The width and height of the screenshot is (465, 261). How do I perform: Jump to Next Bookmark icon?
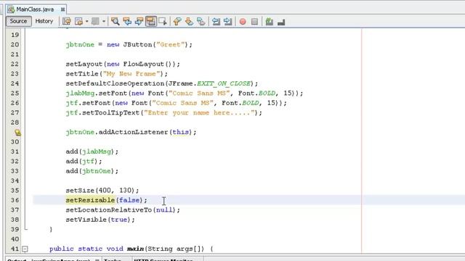[x=189, y=21]
